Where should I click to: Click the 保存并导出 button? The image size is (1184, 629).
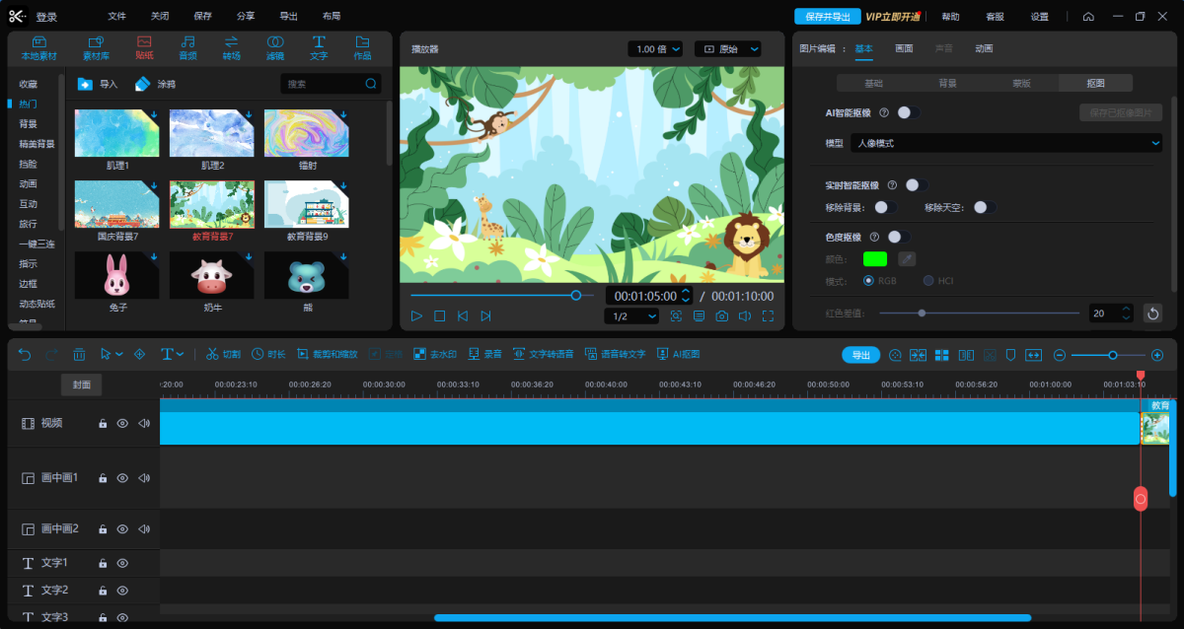click(x=828, y=17)
